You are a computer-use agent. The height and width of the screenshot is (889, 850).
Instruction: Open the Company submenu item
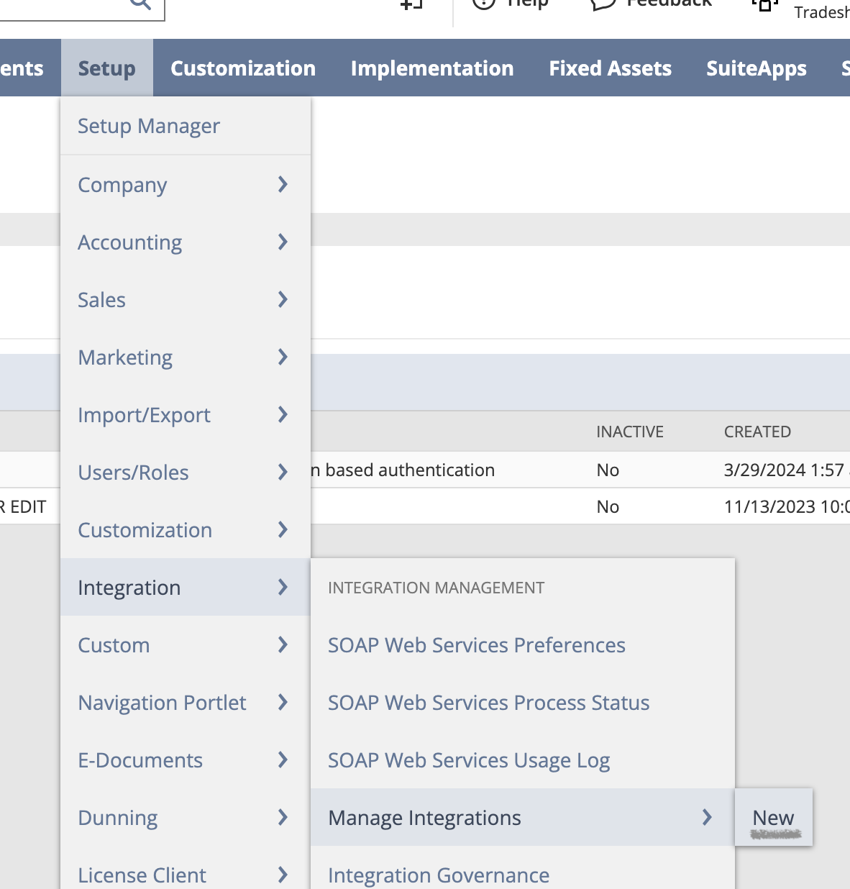(x=186, y=185)
